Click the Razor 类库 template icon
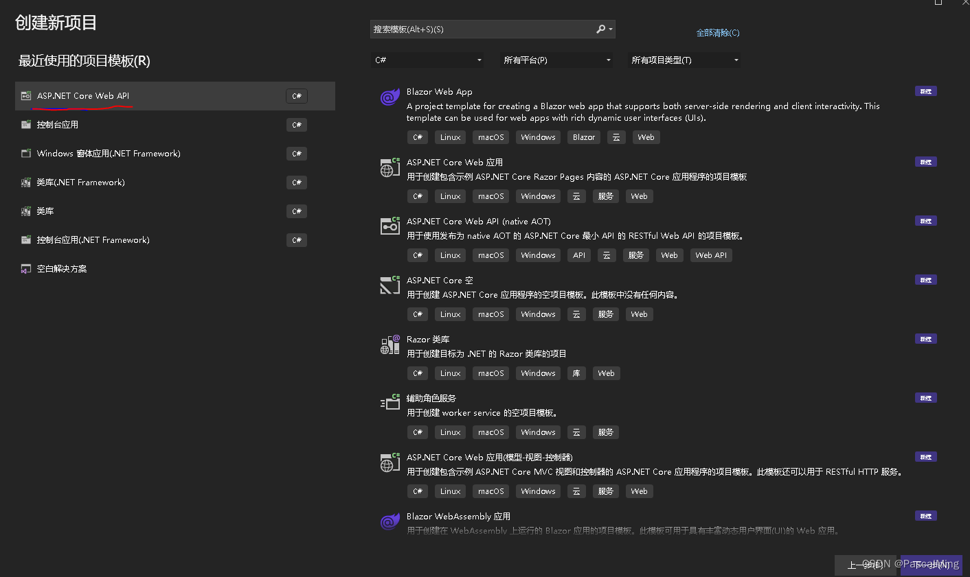 390,344
